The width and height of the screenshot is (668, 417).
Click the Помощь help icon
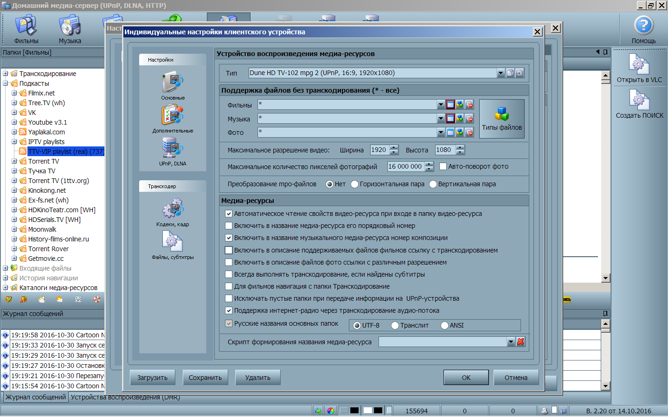point(643,26)
